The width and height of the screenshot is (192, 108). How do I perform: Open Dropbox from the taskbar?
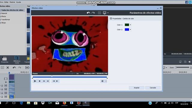pos(43,103)
